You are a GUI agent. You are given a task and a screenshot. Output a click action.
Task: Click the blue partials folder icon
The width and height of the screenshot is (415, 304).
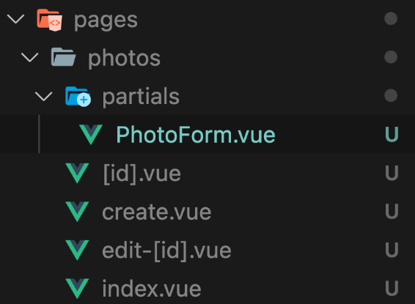[x=78, y=97]
